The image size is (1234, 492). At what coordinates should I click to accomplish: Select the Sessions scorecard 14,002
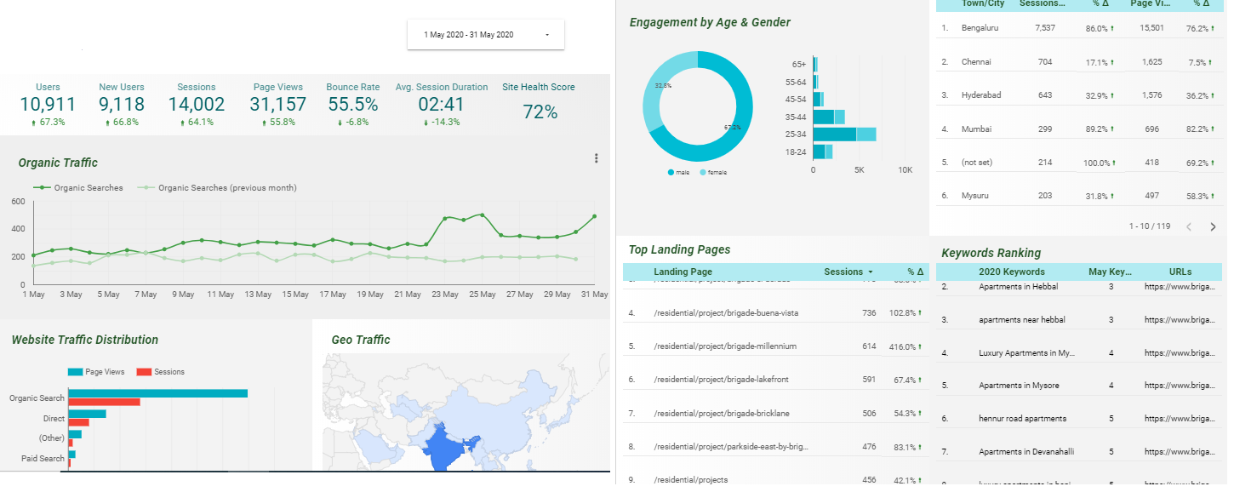[197, 105]
